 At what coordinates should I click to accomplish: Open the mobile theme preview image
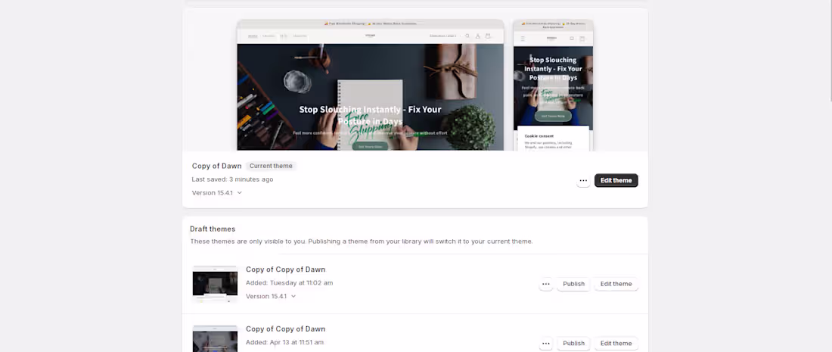click(x=553, y=85)
